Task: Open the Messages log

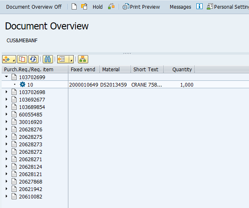Action: 180,7
